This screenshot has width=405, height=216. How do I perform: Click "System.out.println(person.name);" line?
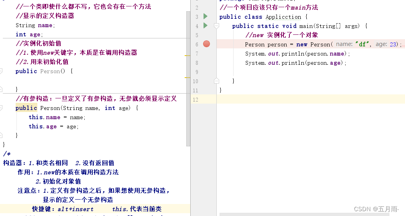(x=297, y=54)
